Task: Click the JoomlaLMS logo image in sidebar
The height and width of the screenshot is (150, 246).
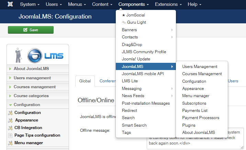Action: (39, 55)
